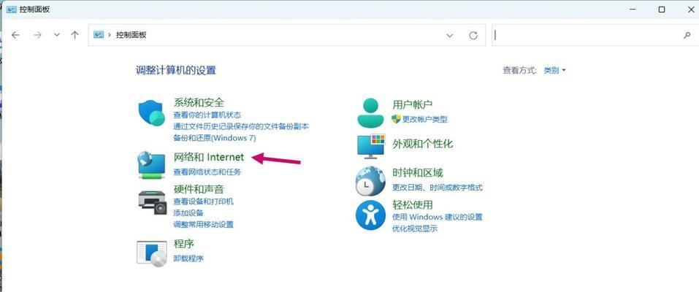Click 控制面板 breadcrumb in address bar
The height and width of the screenshot is (292, 699).
tap(131, 35)
